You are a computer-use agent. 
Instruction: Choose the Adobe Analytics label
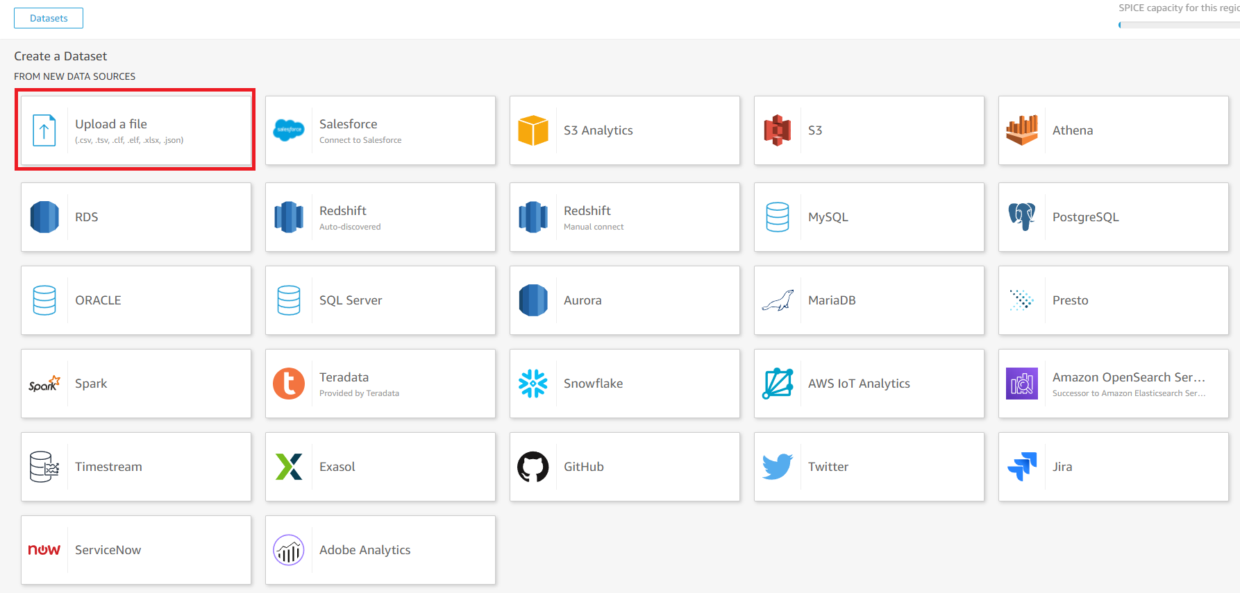pyautogui.click(x=365, y=550)
